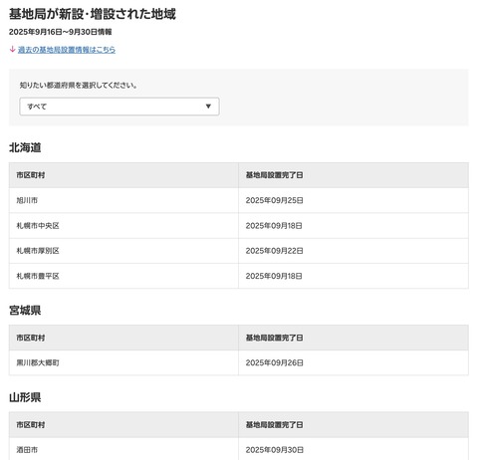Click 黒川郡大郷町 in the Miyagi table
Screen dimensions: 478x460
(38, 362)
